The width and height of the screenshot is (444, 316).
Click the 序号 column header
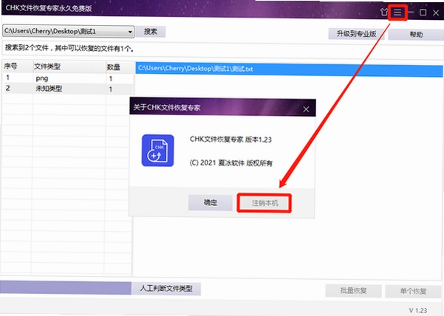tap(18, 66)
